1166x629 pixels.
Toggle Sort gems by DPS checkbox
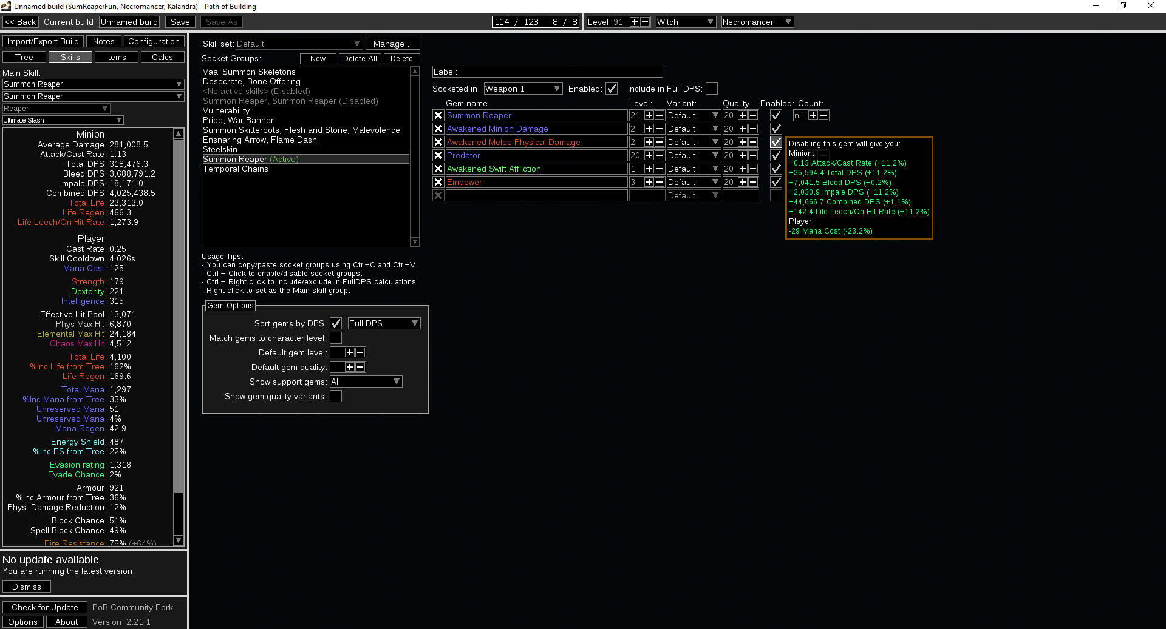(x=336, y=323)
